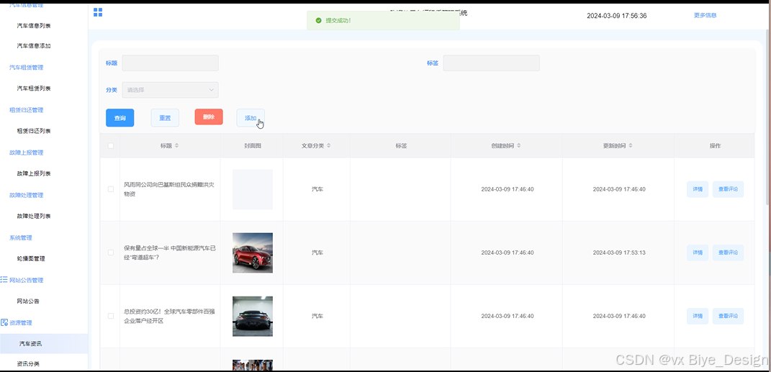Click 详情 for 风雨同公司 row
Image resolution: width=771 pixels, height=372 pixels.
(698, 189)
